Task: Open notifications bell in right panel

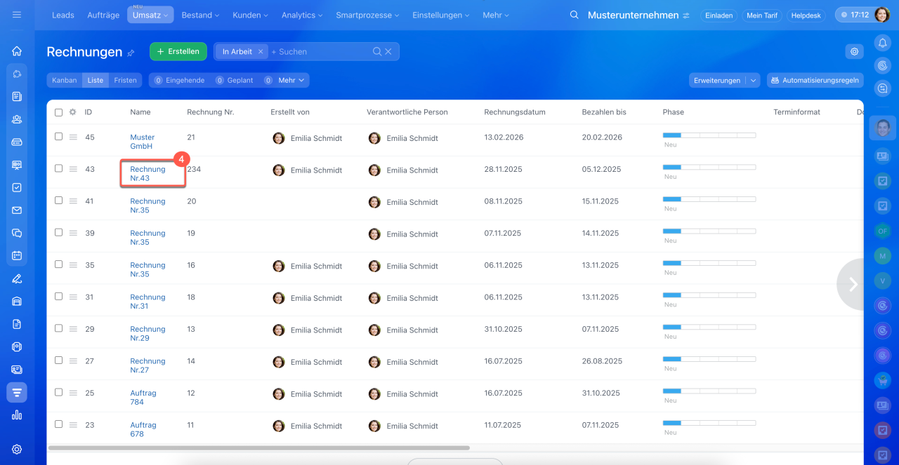Action: click(x=882, y=43)
